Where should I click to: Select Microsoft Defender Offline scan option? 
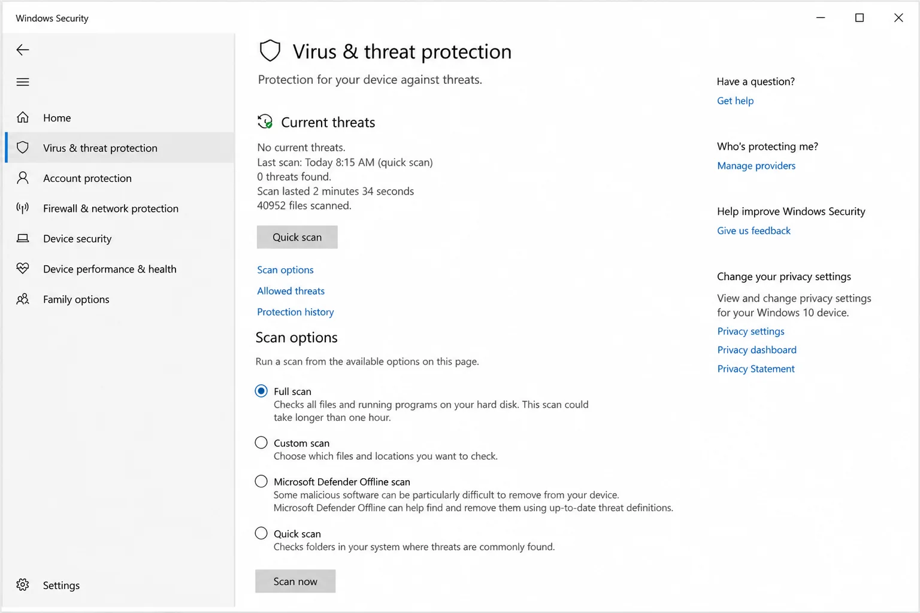click(261, 481)
